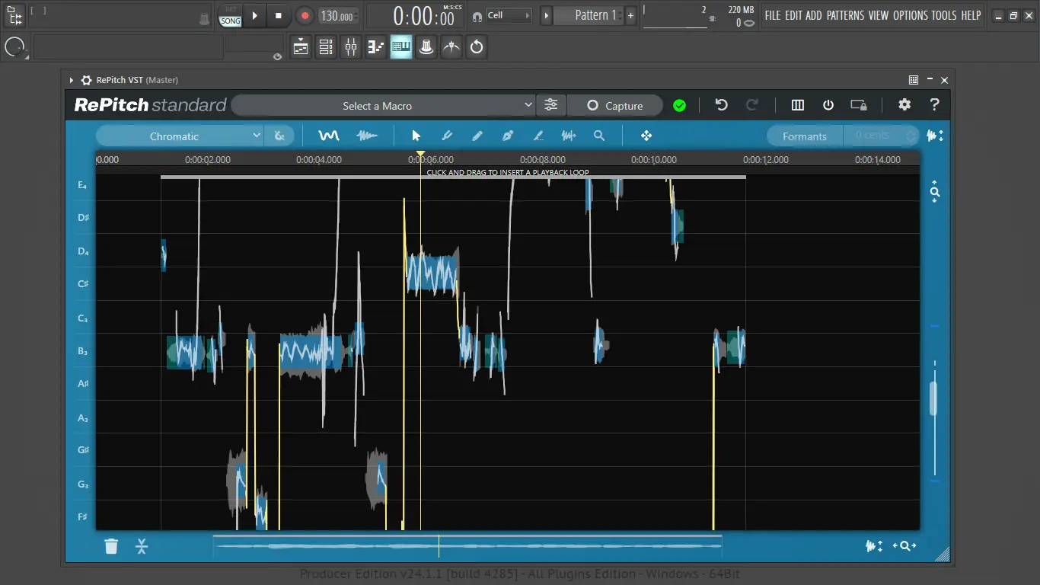Select the magnifier zoom tool in RePitch toolbar

pyautogui.click(x=599, y=136)
